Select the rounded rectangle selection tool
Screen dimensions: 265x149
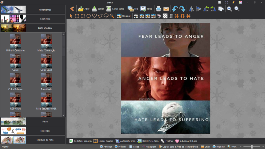83,16
